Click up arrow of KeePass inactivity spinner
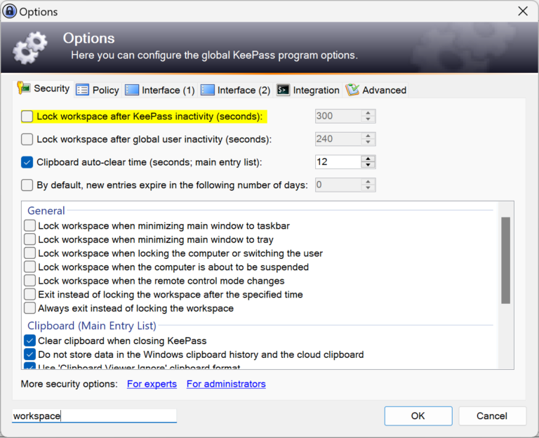Screen dimensions: 539x438 [368, 113]
